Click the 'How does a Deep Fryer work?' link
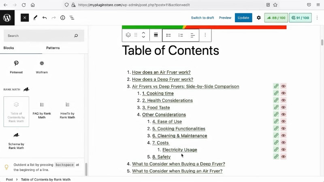This screenshot has width=324, height=182. tap(162, 79)
